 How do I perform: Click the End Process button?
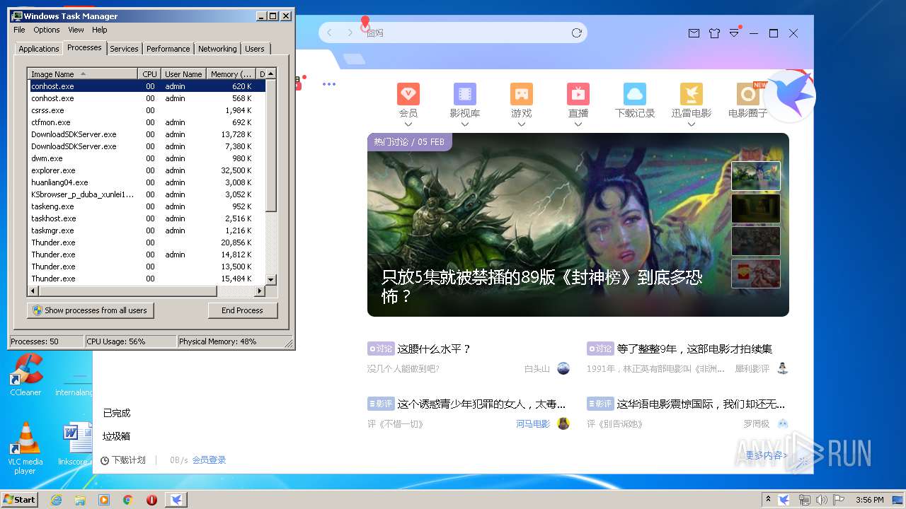pos(242,310)
